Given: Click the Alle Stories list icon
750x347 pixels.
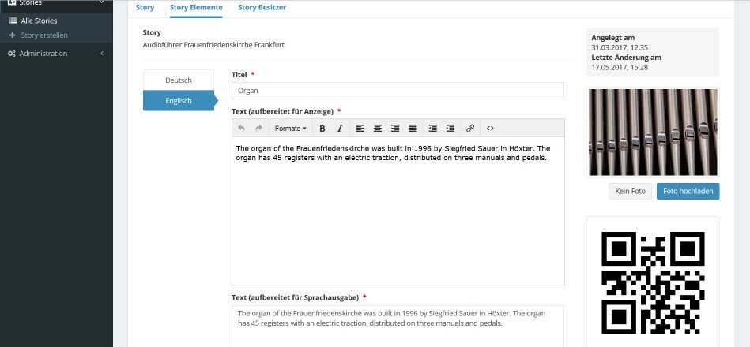Looking at the screenshot, I should click(x=13, y=21).
